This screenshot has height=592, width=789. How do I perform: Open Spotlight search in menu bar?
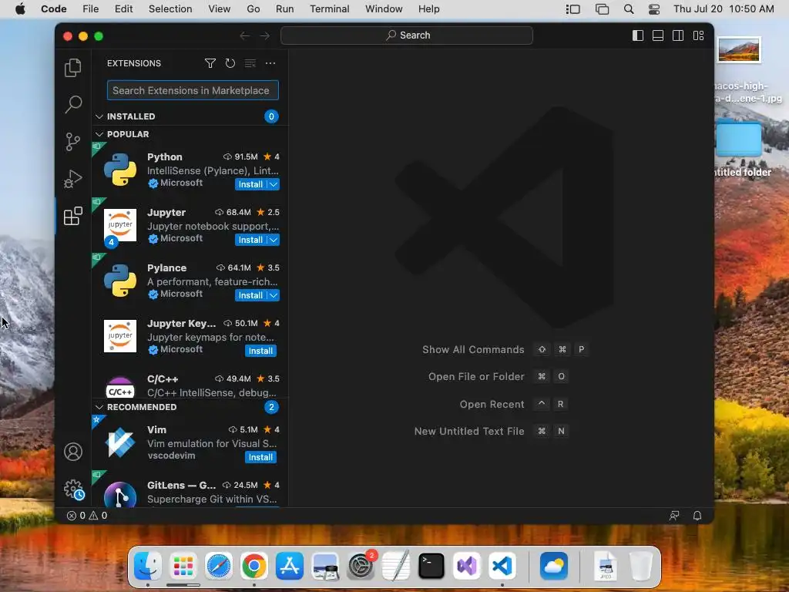[x=629, y=9]
